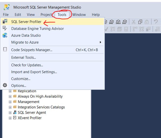Image resolution: width=161 pixels, height=138 pixels.
Task: Open the View menu
Action: pos(31,15)
